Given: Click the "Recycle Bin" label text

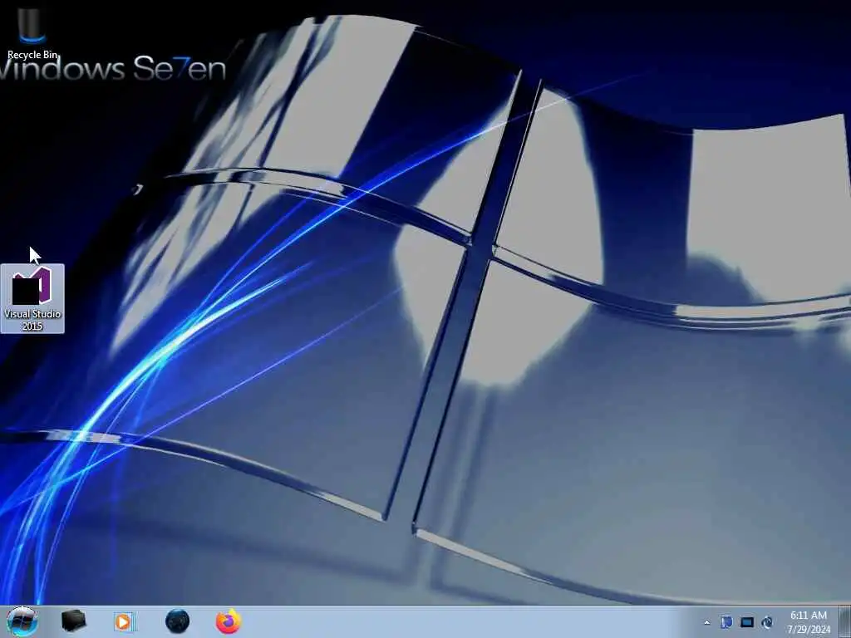Looking at the screenshot, I should [32, 55].
